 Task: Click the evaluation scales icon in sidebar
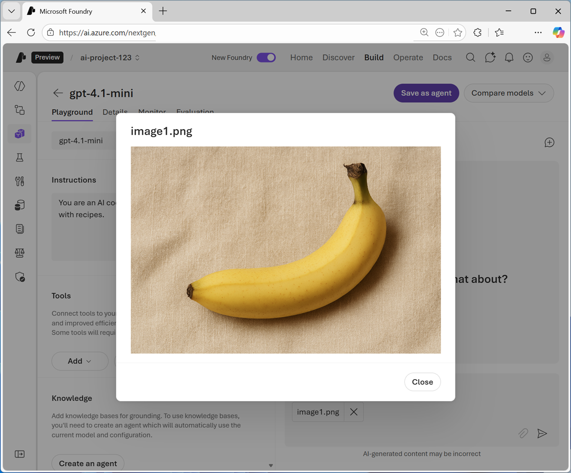pyautogui.click(x=19, y=252)
